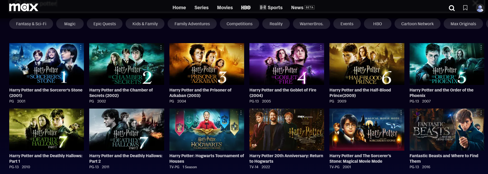
Task: Open the search magnifier icon
Action: 452,8
